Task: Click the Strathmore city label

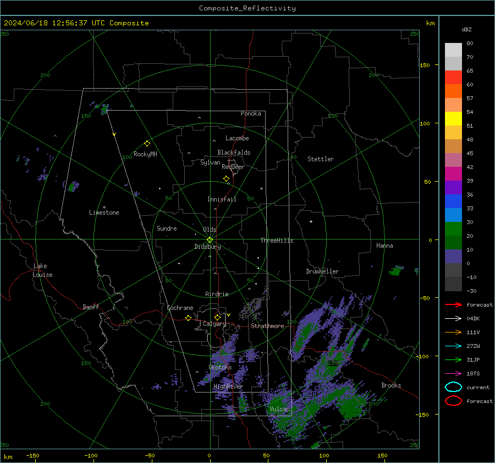Action: (x=268, y=326)
